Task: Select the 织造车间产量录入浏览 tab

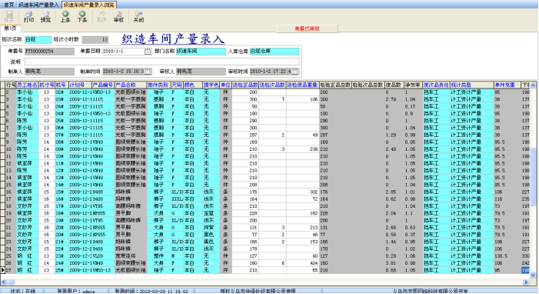Action: coord(89,5)
